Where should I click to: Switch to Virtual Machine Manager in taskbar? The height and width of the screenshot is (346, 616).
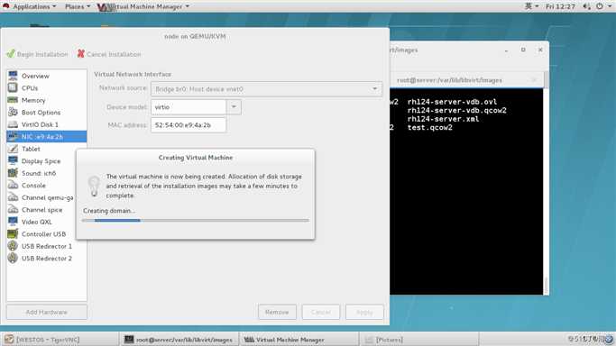299,340
